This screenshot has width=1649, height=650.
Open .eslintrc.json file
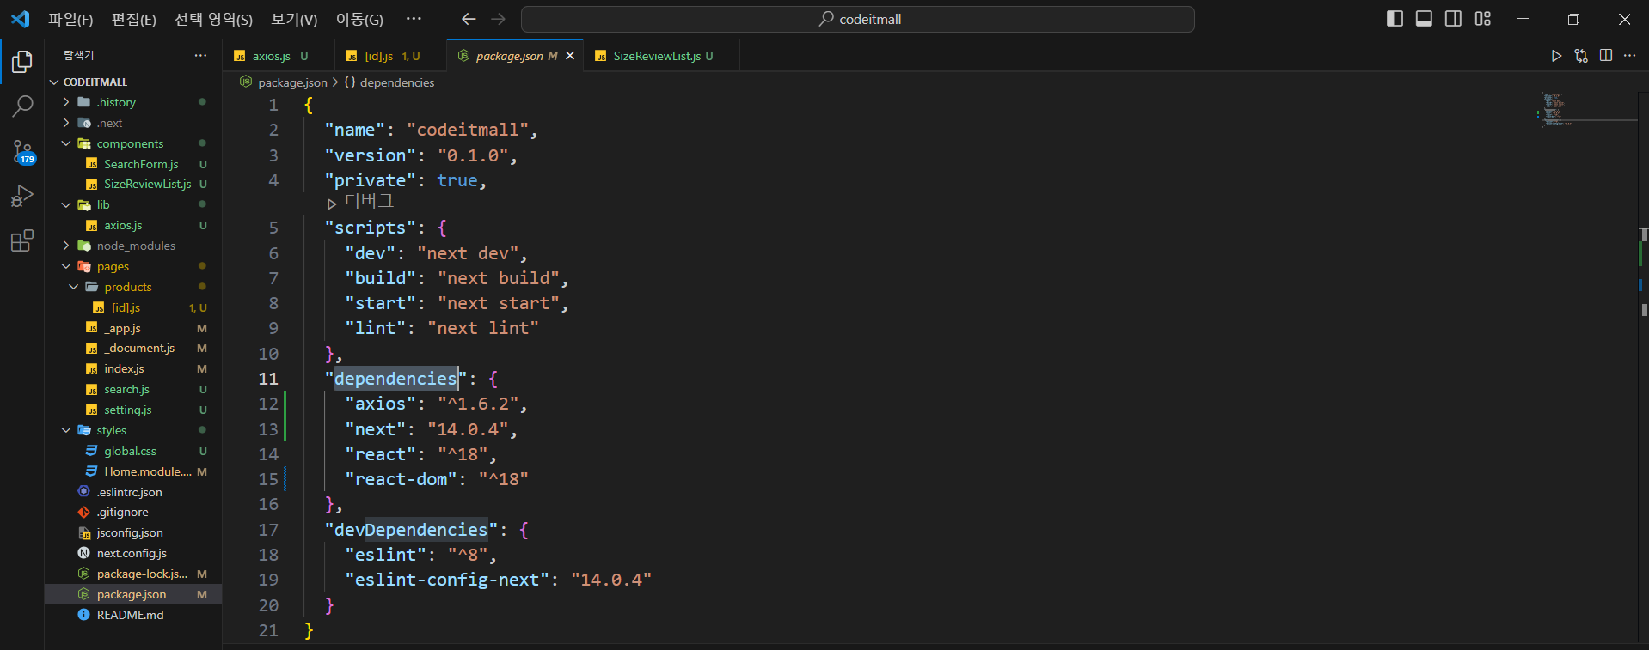pos(133,492)
